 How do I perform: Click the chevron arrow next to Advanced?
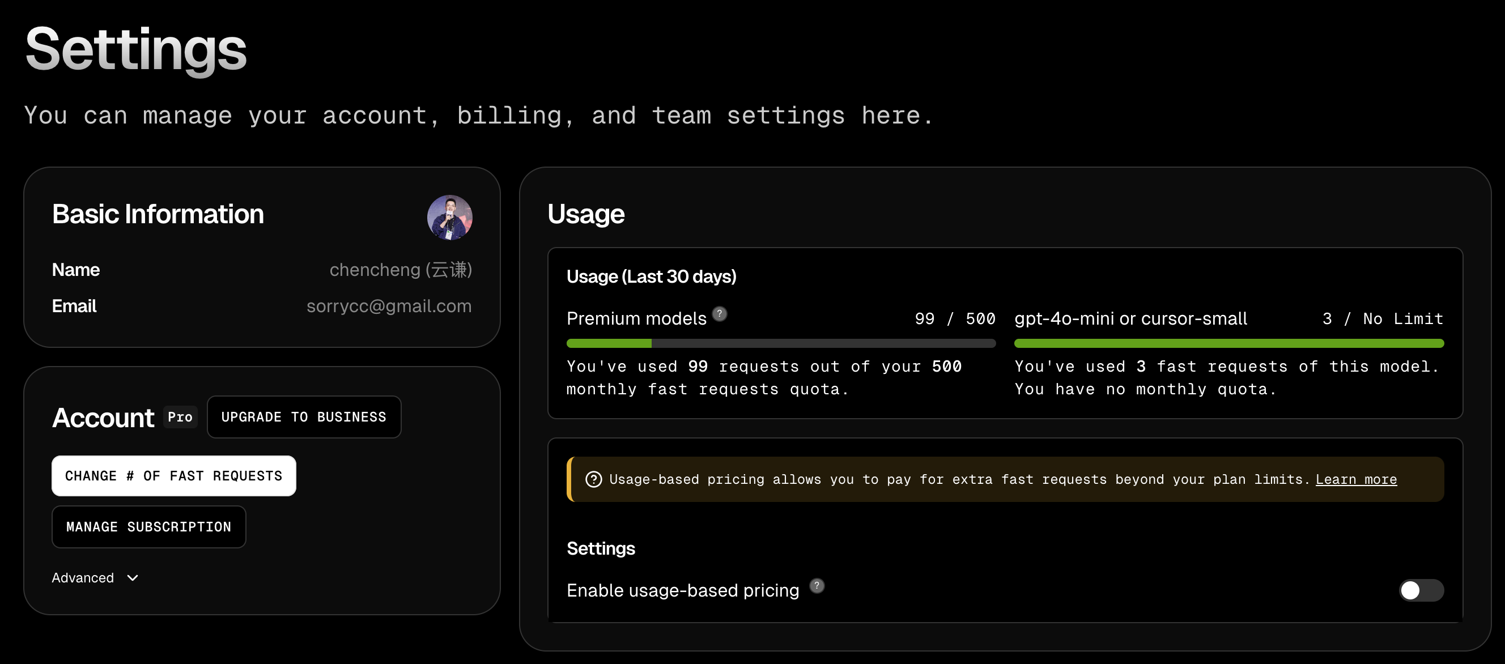133,577
